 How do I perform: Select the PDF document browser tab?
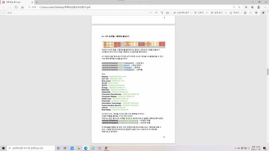(17, 2)
